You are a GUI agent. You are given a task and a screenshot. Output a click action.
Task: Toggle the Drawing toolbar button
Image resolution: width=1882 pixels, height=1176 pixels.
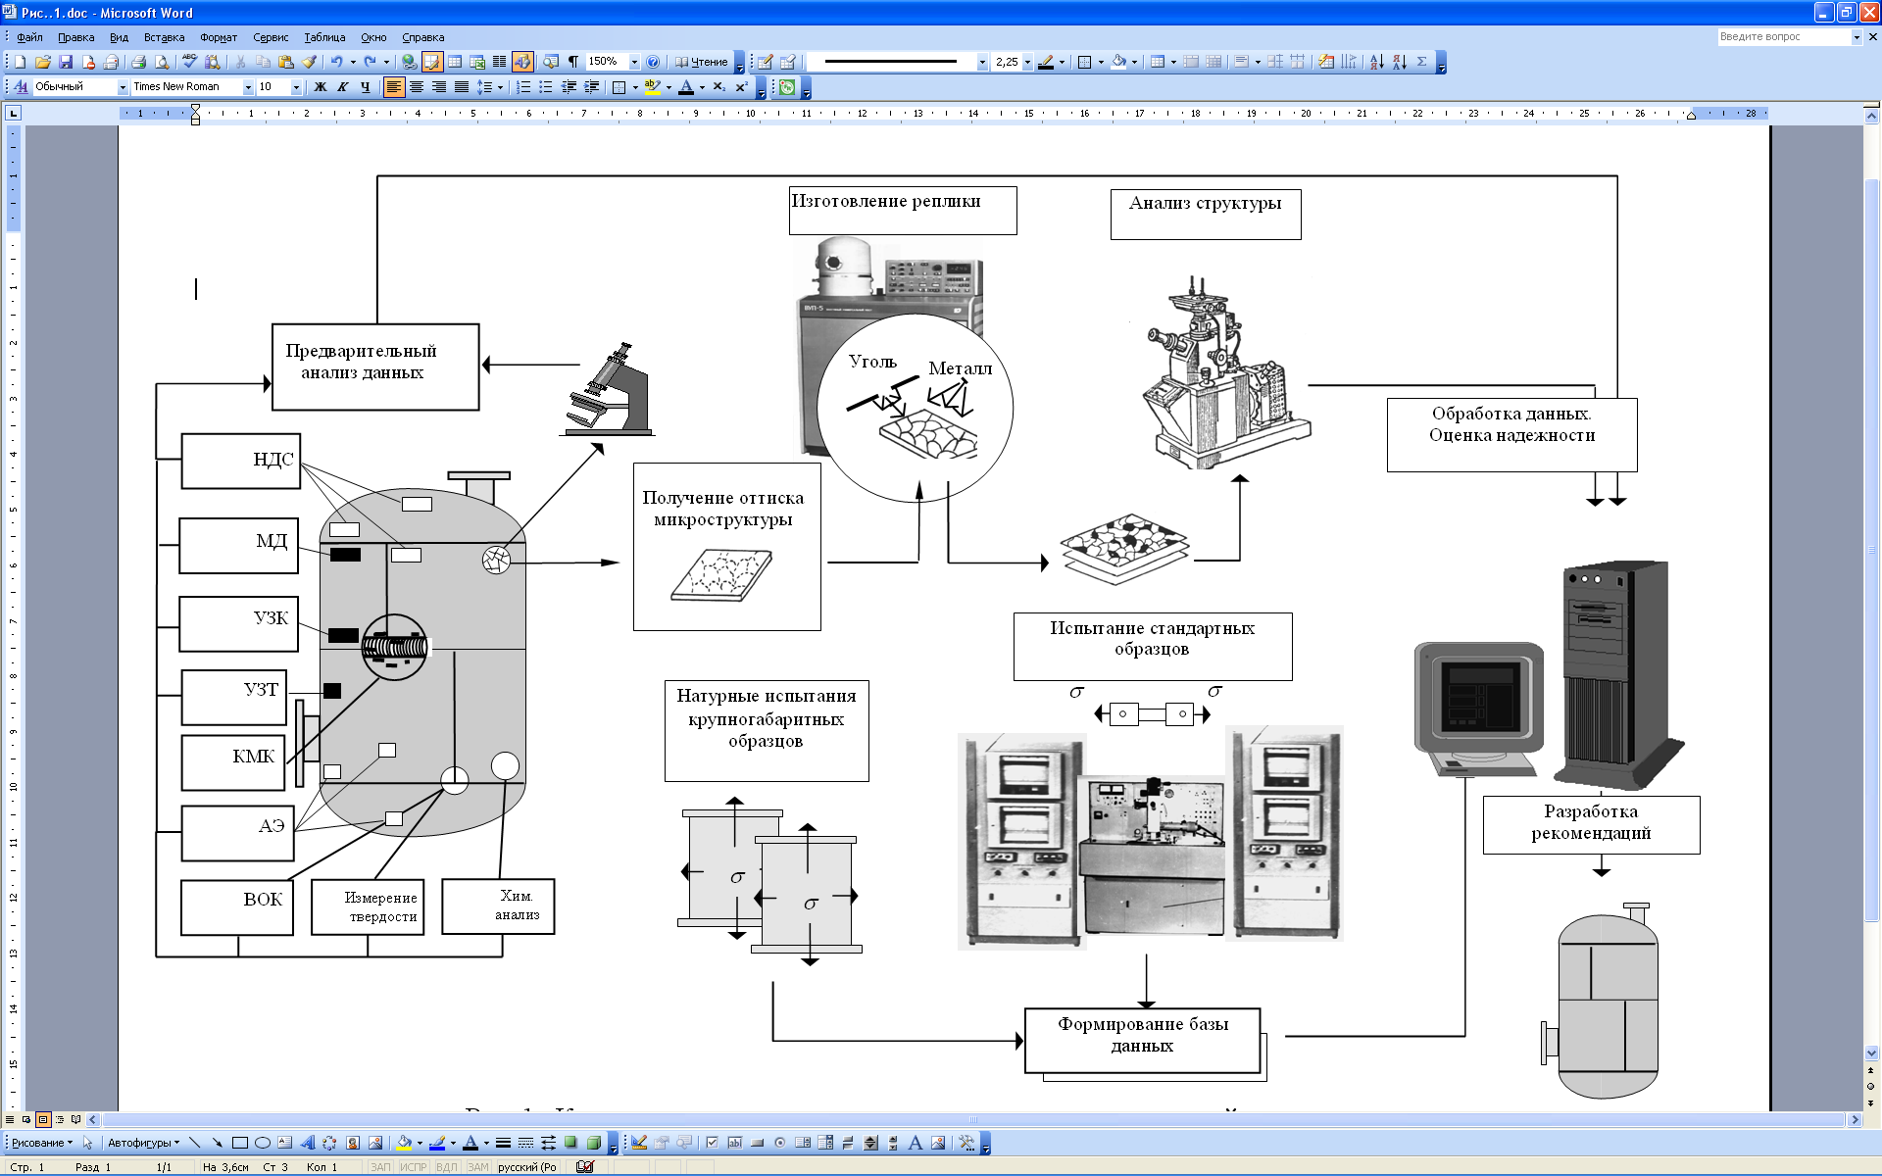[x=522, y=62]
